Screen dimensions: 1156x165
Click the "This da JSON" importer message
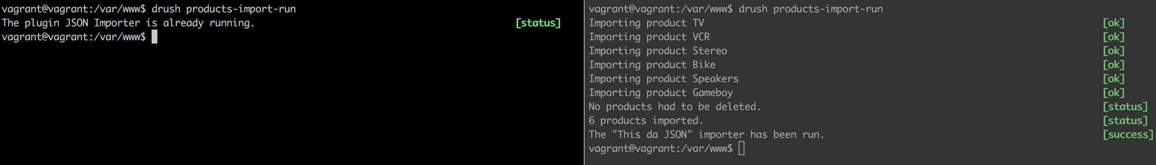(707, 134)
